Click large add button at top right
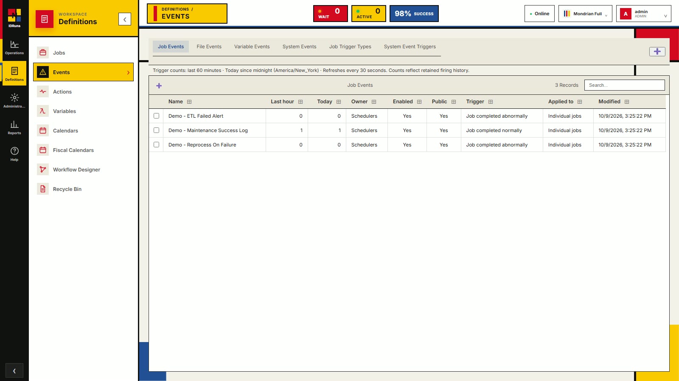 657,52
